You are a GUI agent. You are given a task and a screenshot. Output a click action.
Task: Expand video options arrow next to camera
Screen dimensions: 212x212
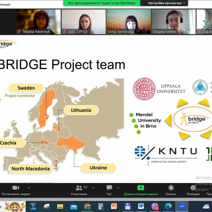pos(29,188)
